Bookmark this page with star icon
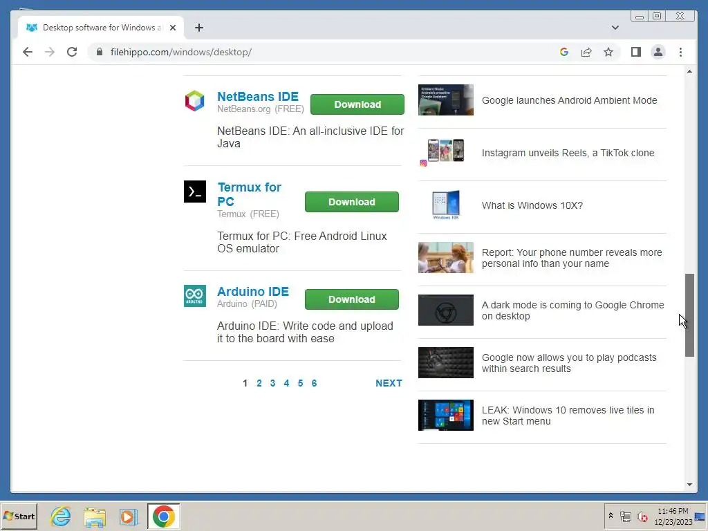Viewport: 708px width, 531px height. [x=608, y=52]
